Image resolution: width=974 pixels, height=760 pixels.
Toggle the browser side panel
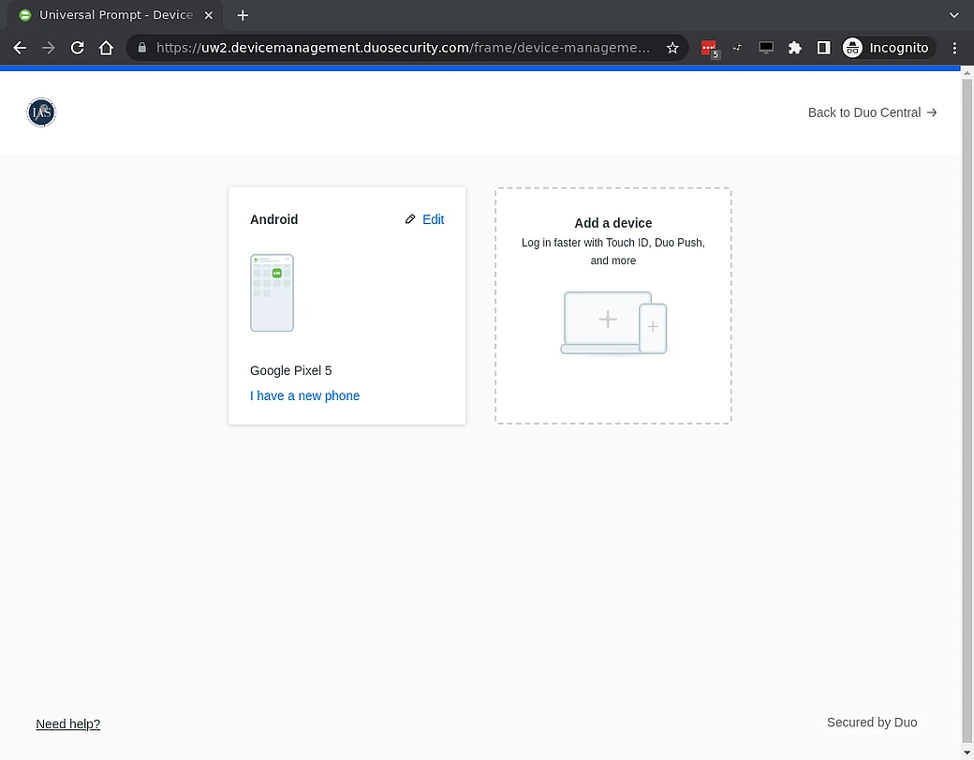click(823, 48)
